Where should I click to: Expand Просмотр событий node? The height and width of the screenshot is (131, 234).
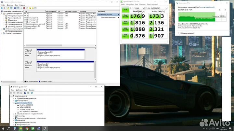(4, 18)
